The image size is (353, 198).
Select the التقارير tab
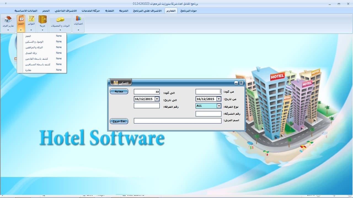pyautogui.click(x=172, y=10)
